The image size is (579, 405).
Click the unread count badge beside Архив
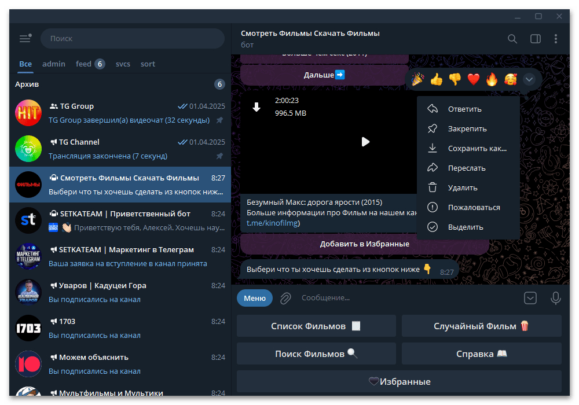tap(219, 84)
